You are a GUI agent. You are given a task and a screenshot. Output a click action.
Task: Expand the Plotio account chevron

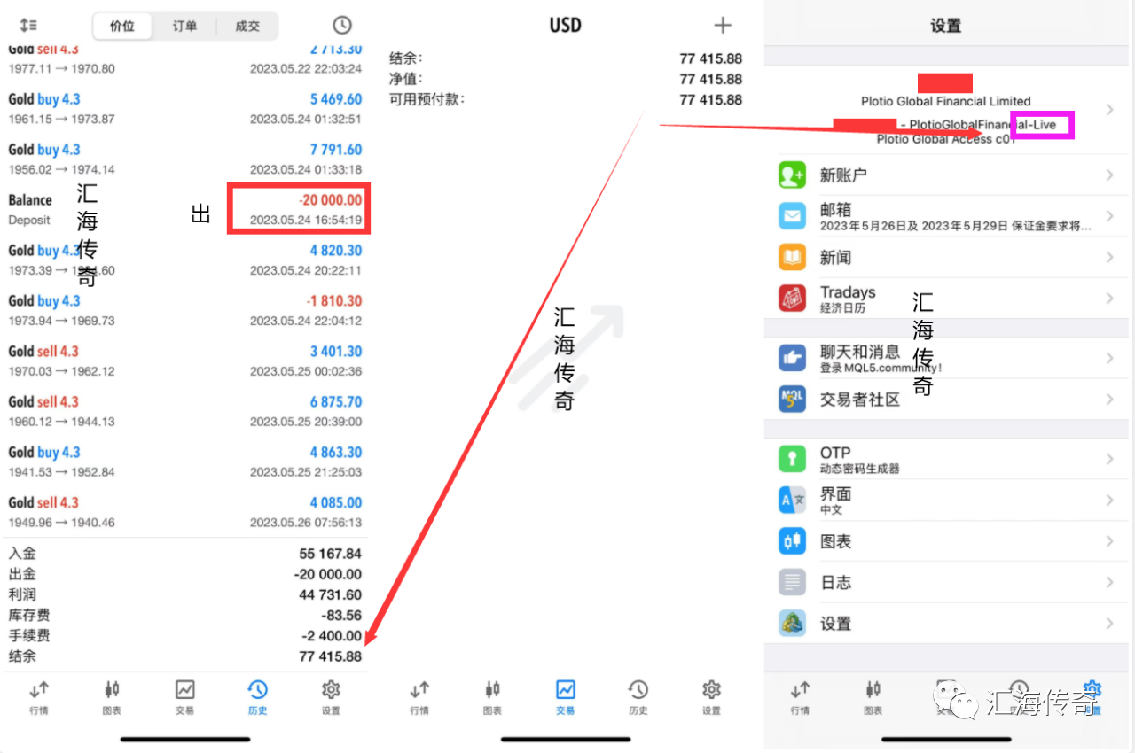[x=1109, y=110]
